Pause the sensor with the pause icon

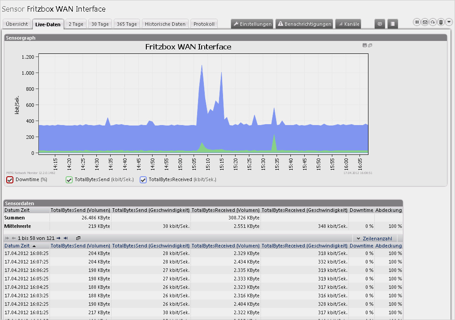click(417, 22)
